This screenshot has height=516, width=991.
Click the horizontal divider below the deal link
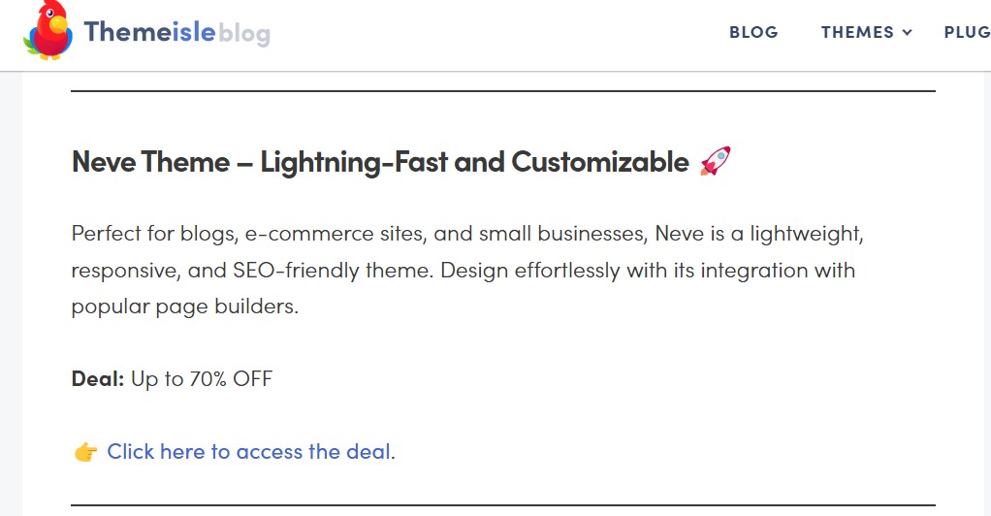(502, 505)
